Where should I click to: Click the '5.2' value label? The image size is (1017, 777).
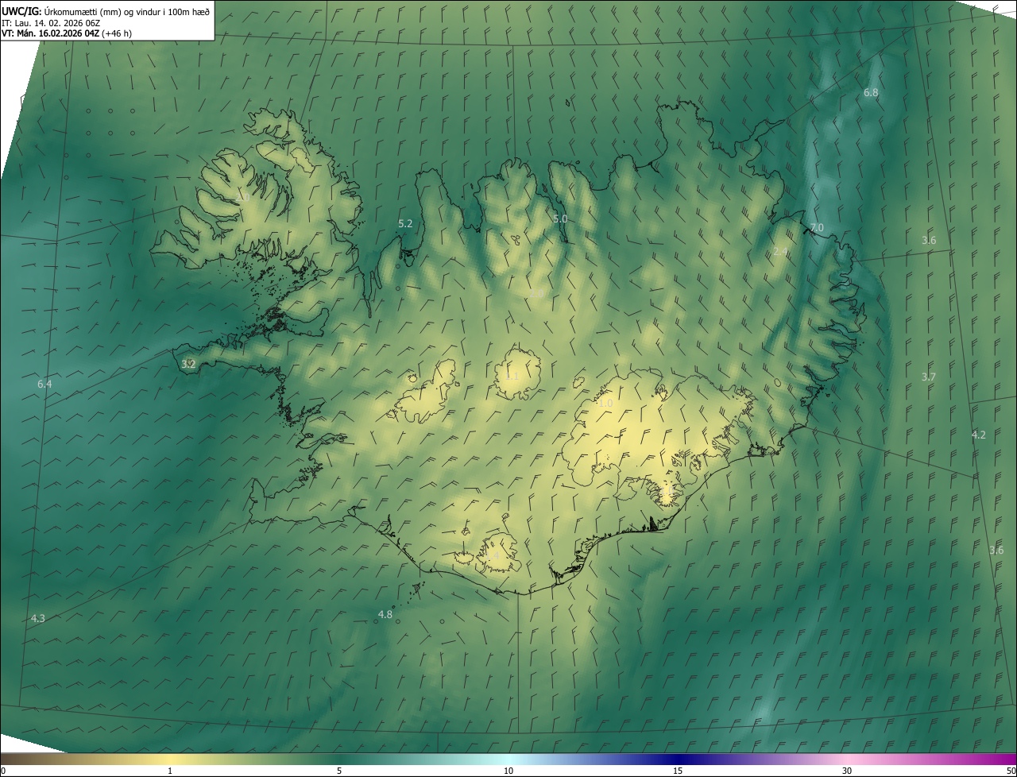405,224
